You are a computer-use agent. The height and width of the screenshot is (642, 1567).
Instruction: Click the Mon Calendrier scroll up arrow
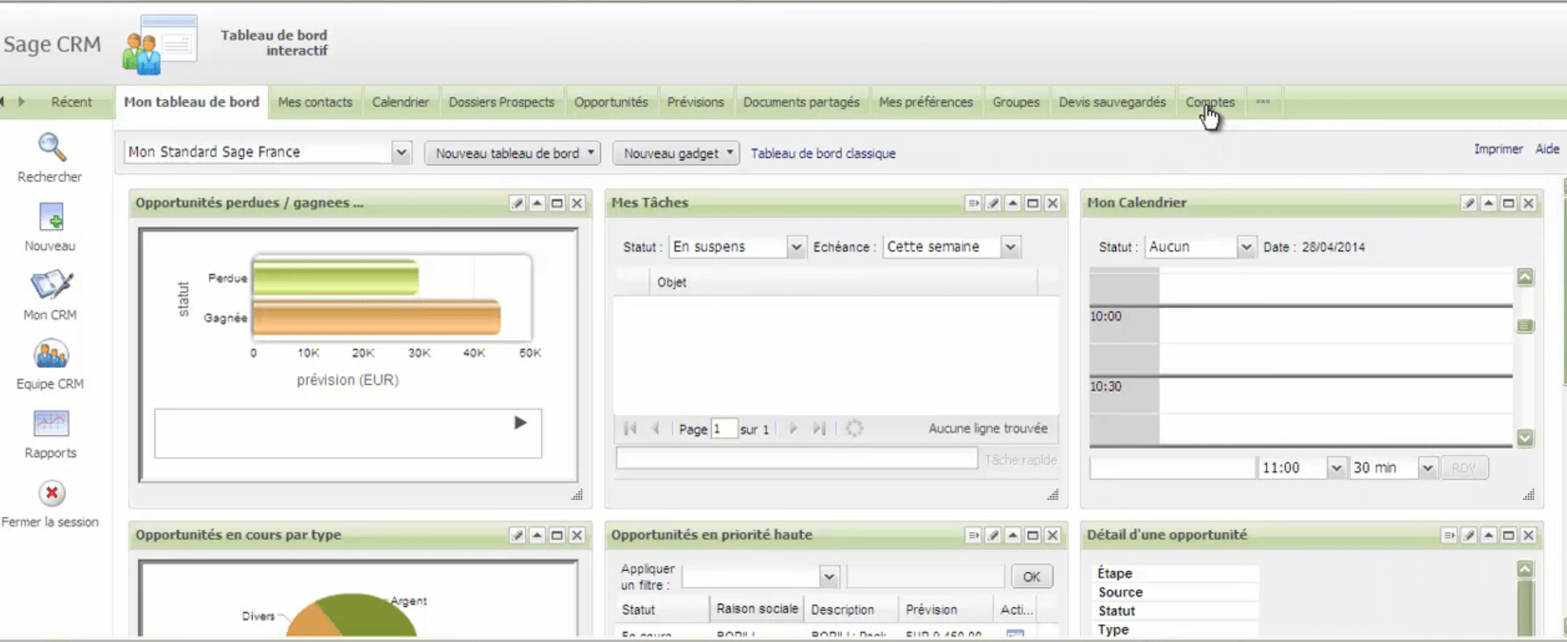[1525, 277]
